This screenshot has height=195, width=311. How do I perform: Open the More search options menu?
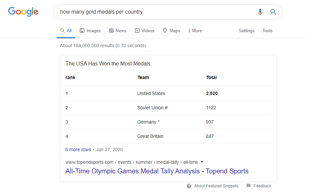(194, 30)
